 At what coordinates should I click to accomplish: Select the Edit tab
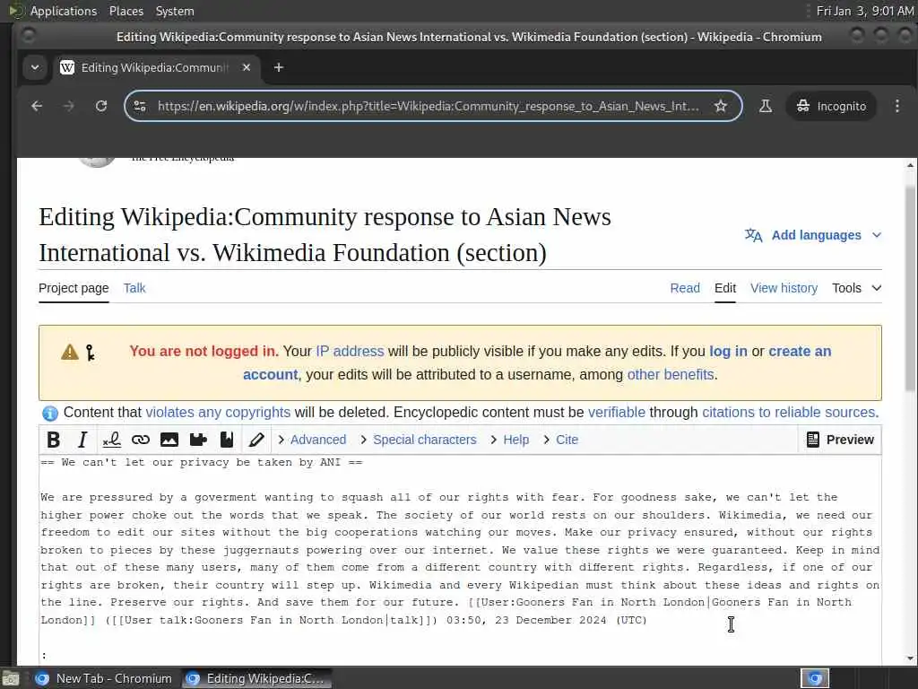(x=724, y=288)
